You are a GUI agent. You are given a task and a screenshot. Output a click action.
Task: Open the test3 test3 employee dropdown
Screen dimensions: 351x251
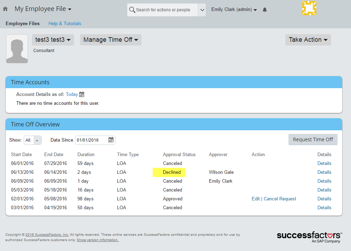coord(53,40)
